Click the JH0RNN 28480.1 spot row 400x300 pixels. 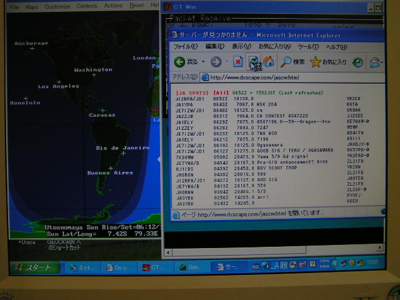pyautogui.click(x=271, y=192)
